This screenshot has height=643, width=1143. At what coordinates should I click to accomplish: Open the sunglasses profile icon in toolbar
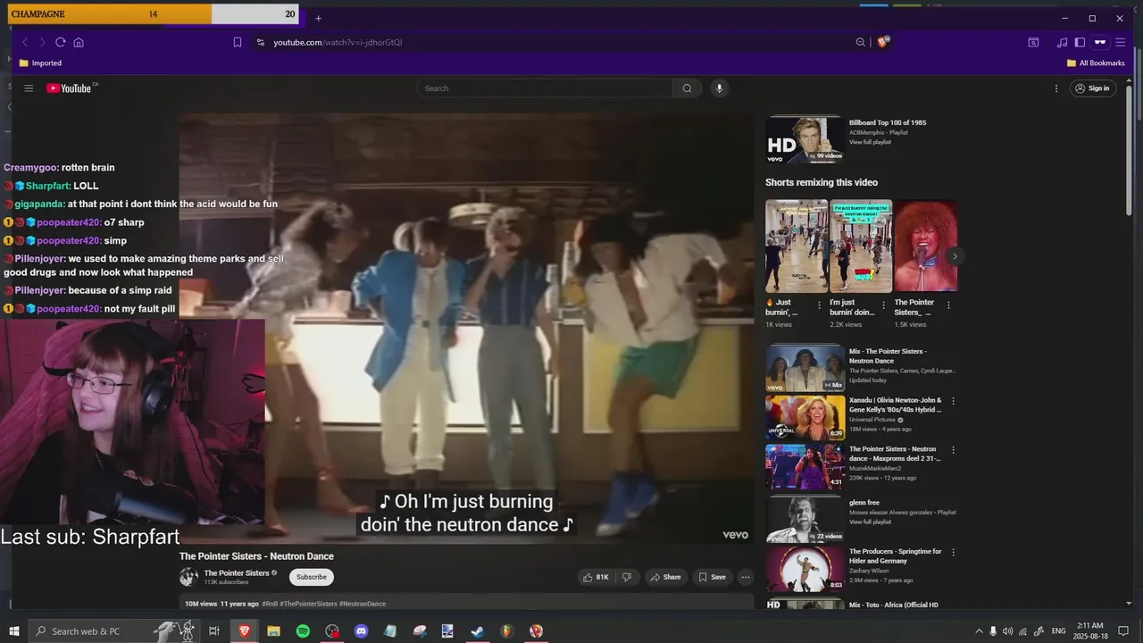[x=1100, y=42]
